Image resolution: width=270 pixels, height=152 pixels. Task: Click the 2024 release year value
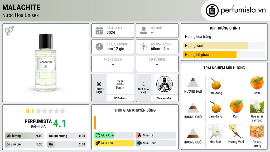coord(111,33)
